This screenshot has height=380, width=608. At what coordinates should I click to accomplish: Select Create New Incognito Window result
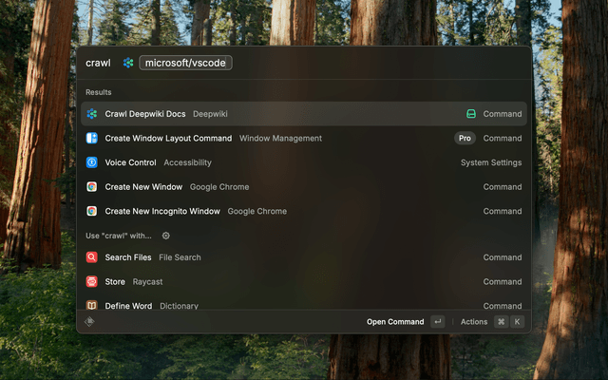[304, 211]
